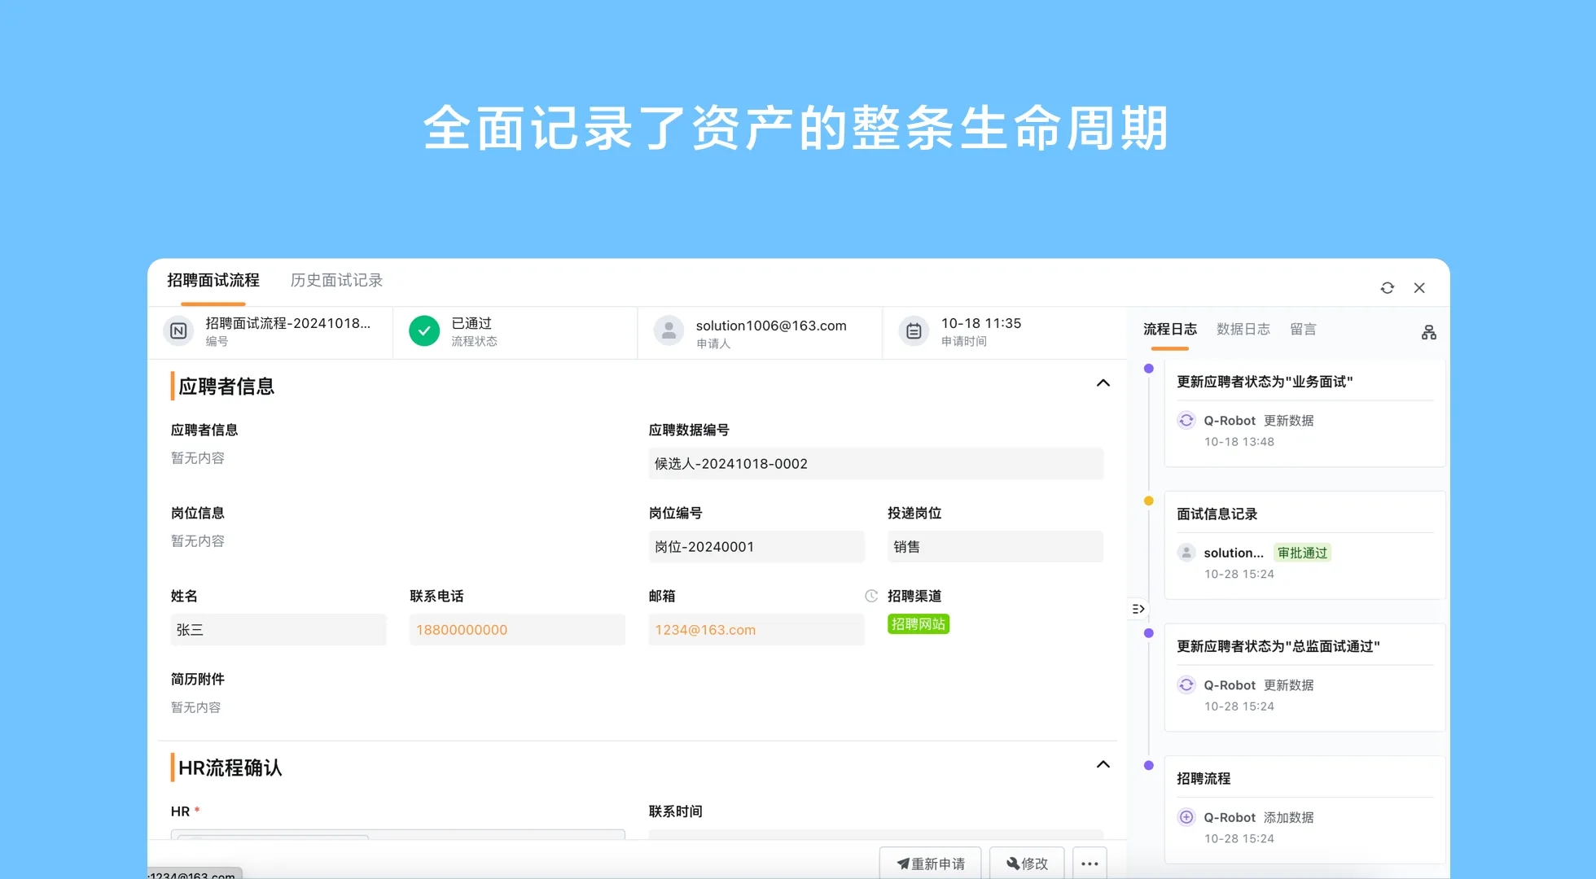Click the Q-Robot 更新数据 icon in 面试信息记录 area
The width and height of the screenshot is (1596, 879).
coord(1186,553)
